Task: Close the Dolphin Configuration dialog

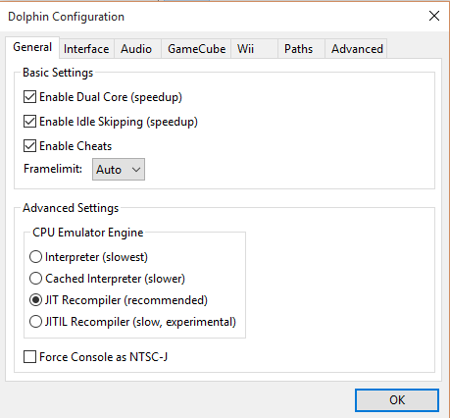Action: click(x=434, y=16)
